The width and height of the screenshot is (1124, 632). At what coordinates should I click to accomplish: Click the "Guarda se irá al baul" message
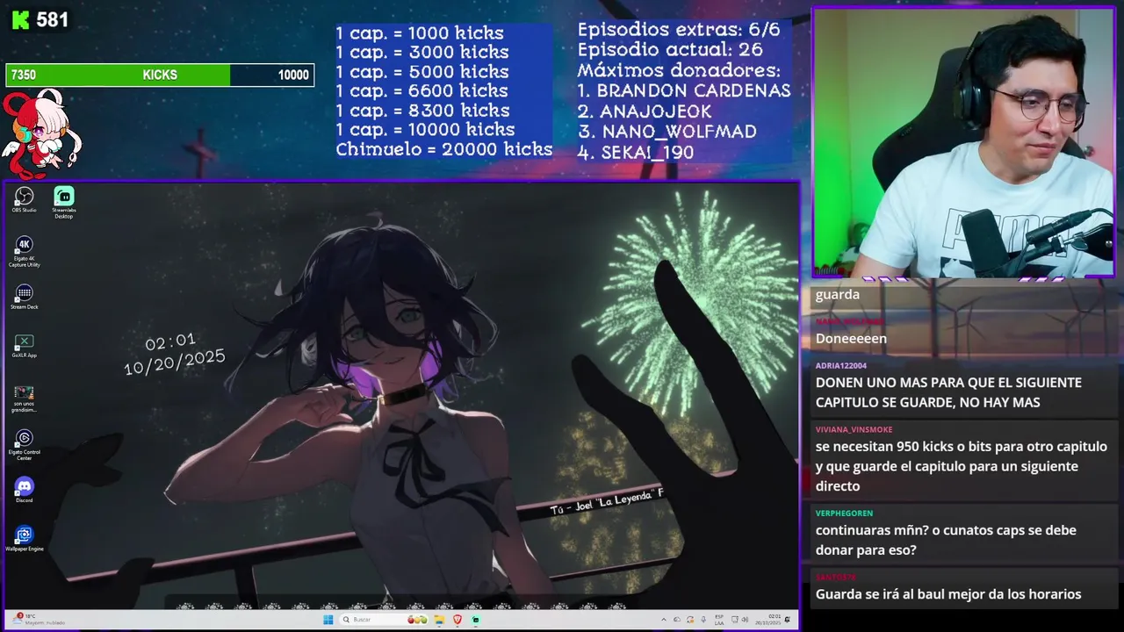coord(948,594)
